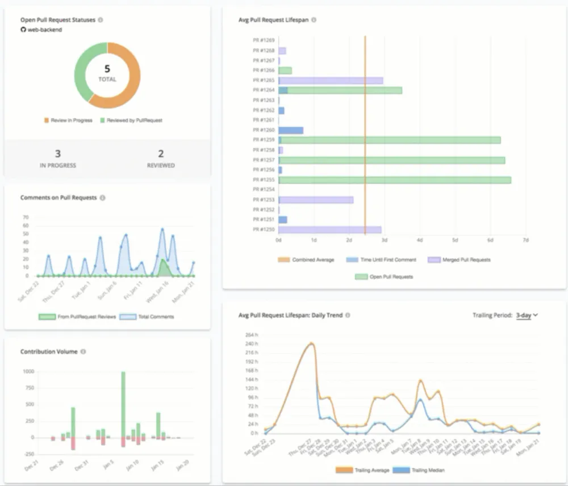Click info icon beside Contribution Volume title
568x486 pixels.
(83, 352)
